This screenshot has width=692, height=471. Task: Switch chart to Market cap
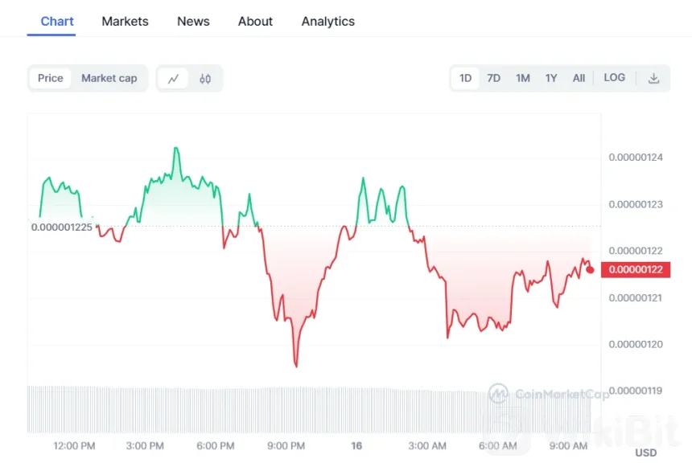(x=109, y=78)
